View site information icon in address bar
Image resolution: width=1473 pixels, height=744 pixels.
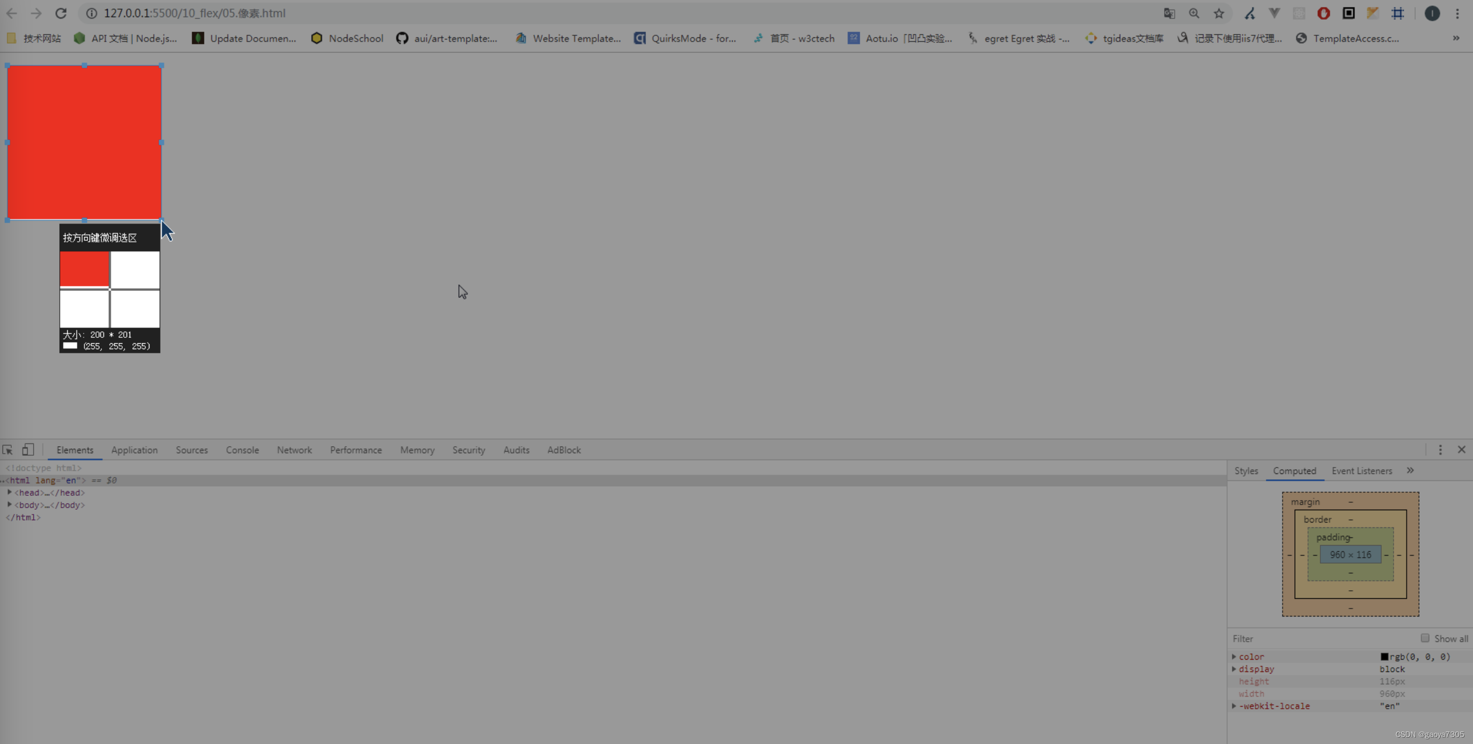91,13
